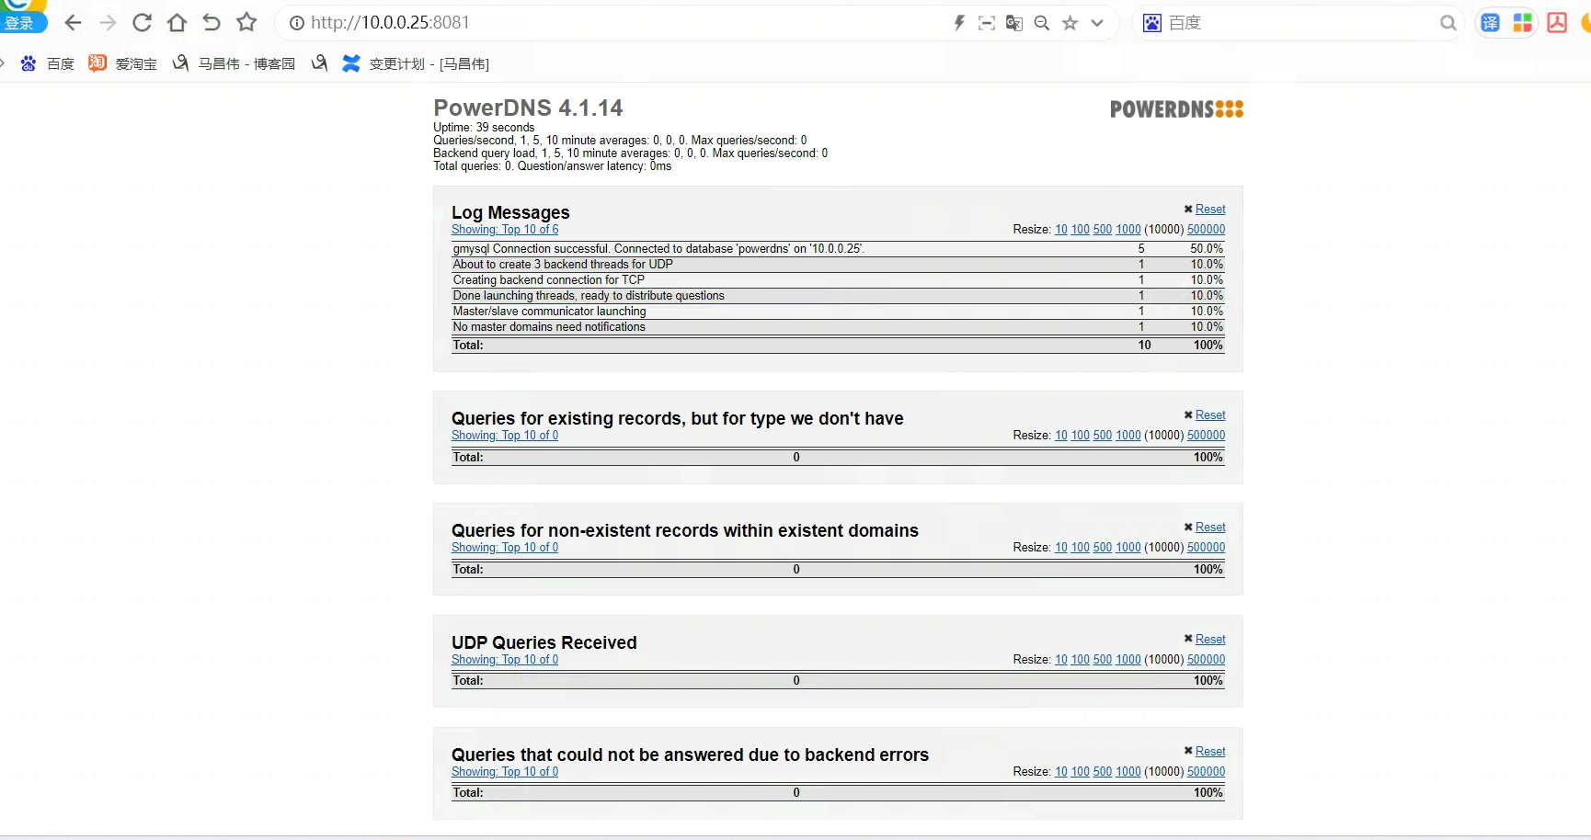Image resolution: width=1591 pixels, height=840 pixels.
Task: Set non-existent records resize to 500
Action: 1103,548
